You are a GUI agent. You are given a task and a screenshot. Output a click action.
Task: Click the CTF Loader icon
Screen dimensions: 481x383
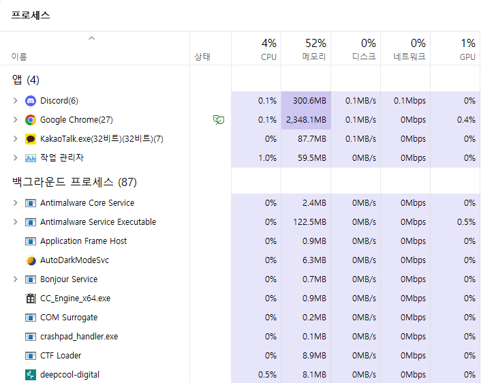31,356
